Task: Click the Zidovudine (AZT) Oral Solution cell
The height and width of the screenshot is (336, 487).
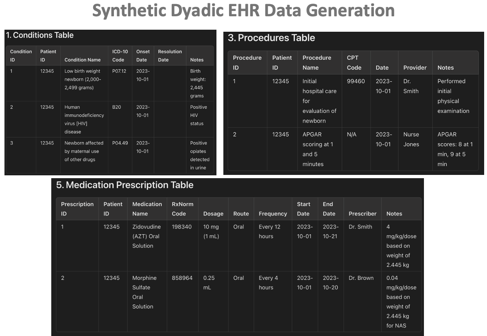Action: click(x=146, y=236)
